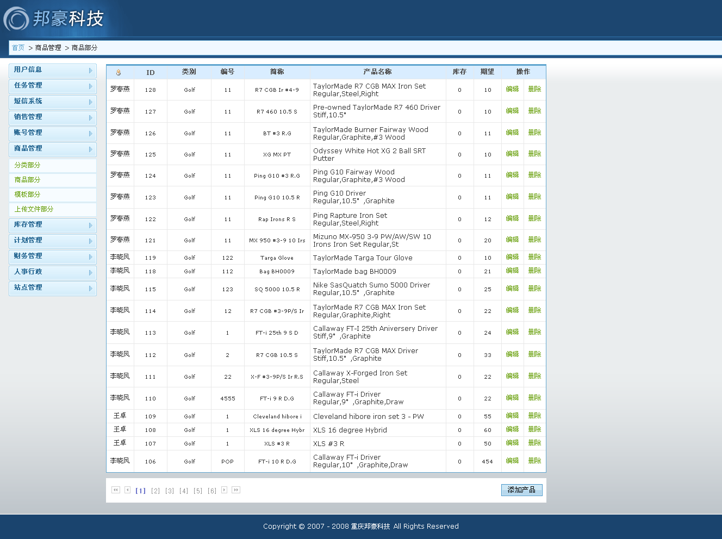Delete XLS #3 R row

[534, 443]
